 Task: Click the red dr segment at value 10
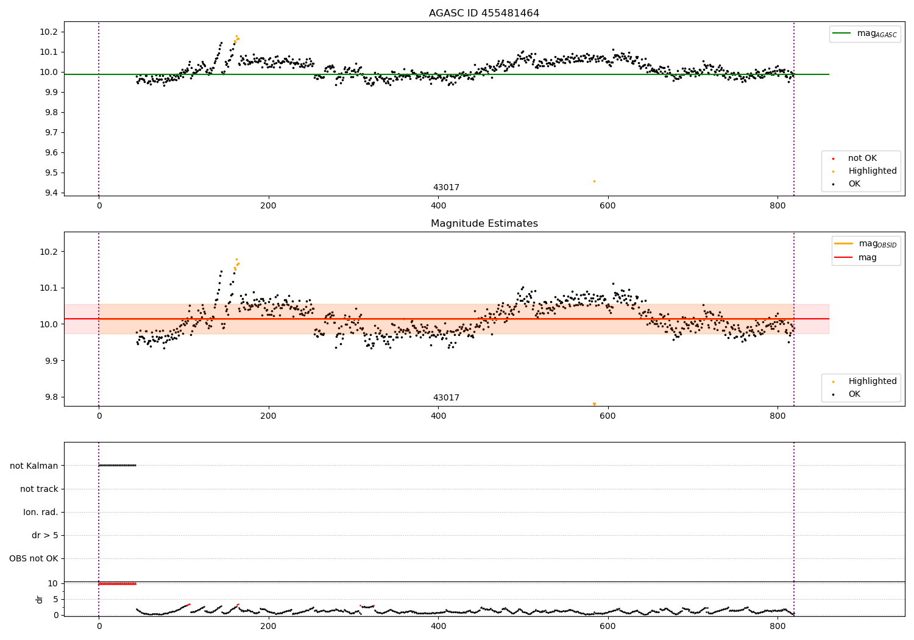pyautogui.click(x=117, y=584)
